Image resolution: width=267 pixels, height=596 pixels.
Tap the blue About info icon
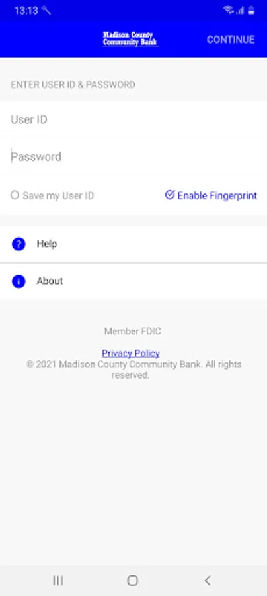pyautogui.click(x=19, y=281)
